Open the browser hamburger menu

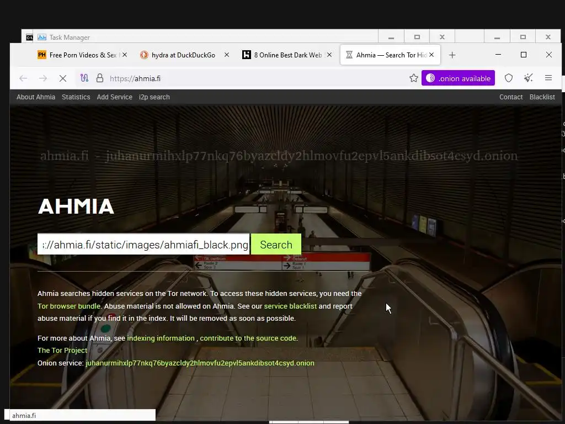548,78
